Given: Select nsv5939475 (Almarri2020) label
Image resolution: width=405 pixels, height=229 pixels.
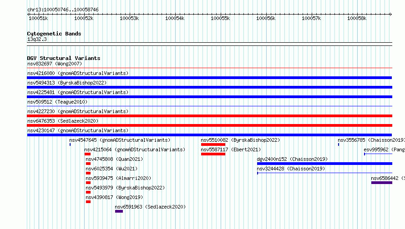Looking at the screenshot, I should click(118, 178).
